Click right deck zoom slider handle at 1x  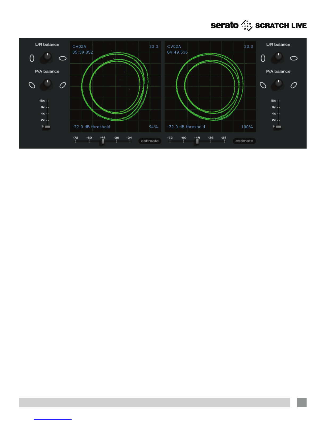tap(278, 127)
